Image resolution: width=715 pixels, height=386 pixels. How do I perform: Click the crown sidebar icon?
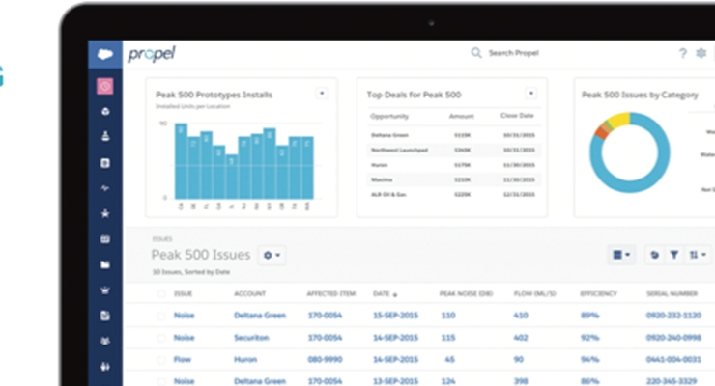click(105, 289)
